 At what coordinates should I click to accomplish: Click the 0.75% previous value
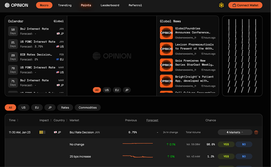pyautogui.click(x=133, y=132)
